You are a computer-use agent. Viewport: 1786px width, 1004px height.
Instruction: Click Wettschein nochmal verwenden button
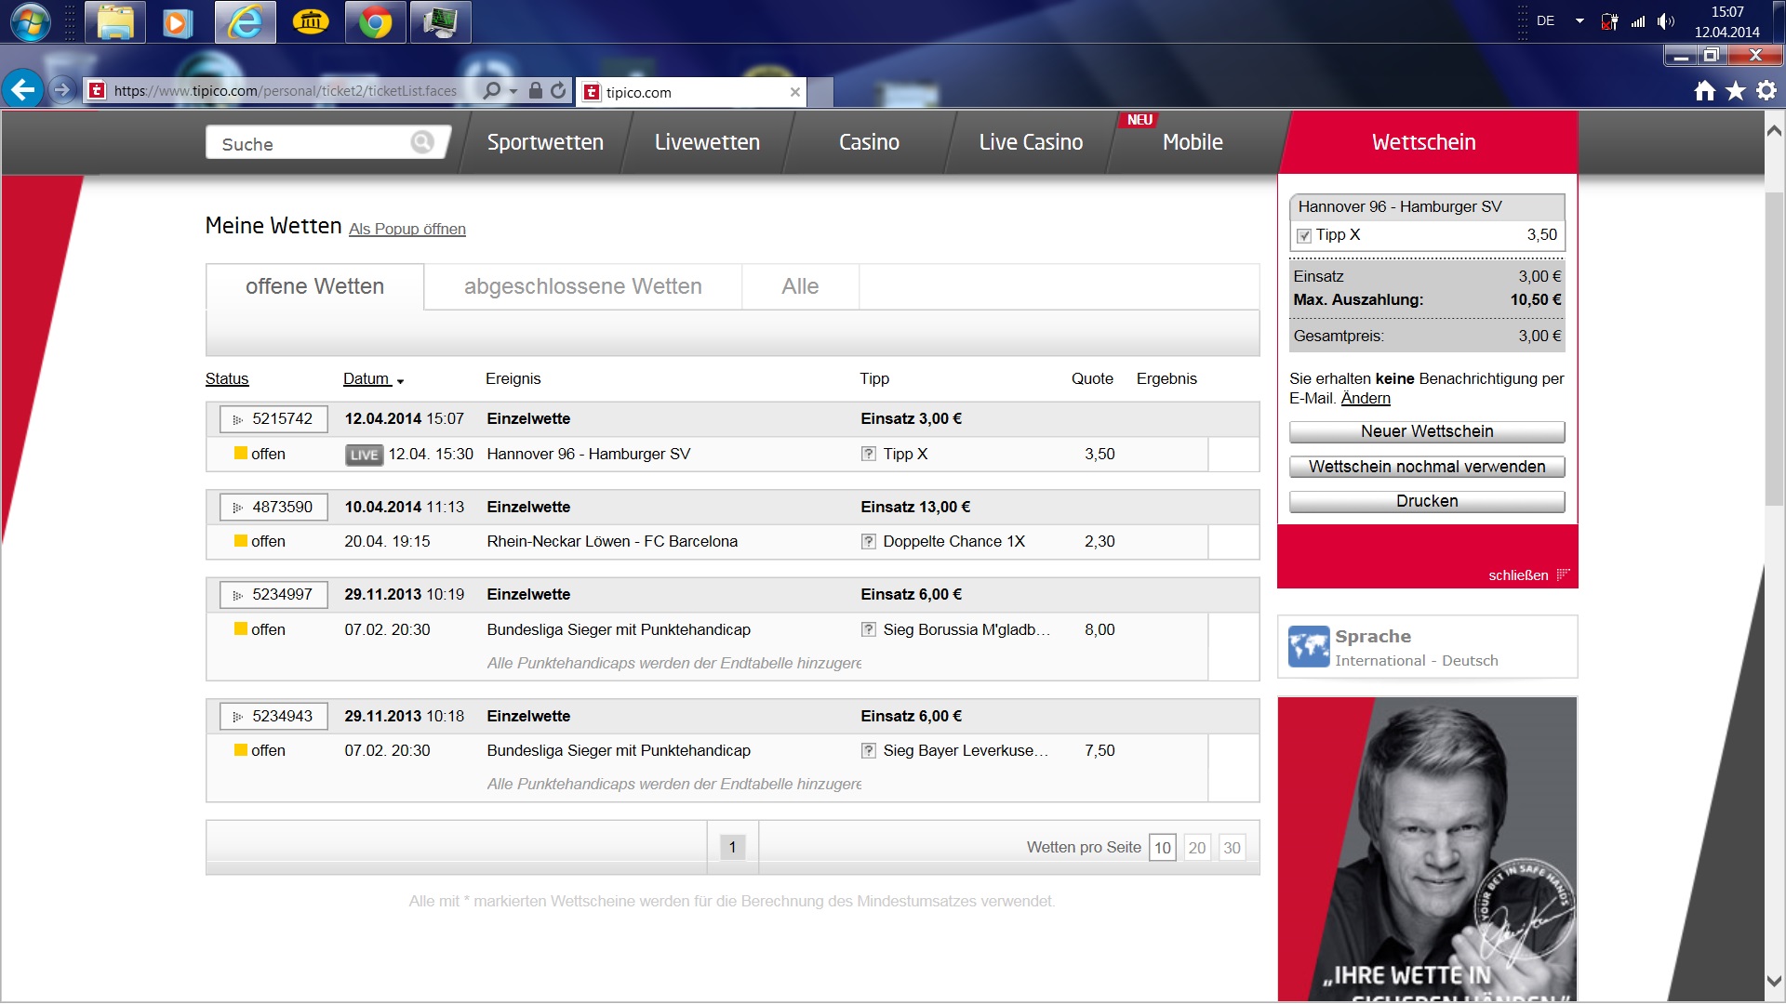tap(1427, 468)
